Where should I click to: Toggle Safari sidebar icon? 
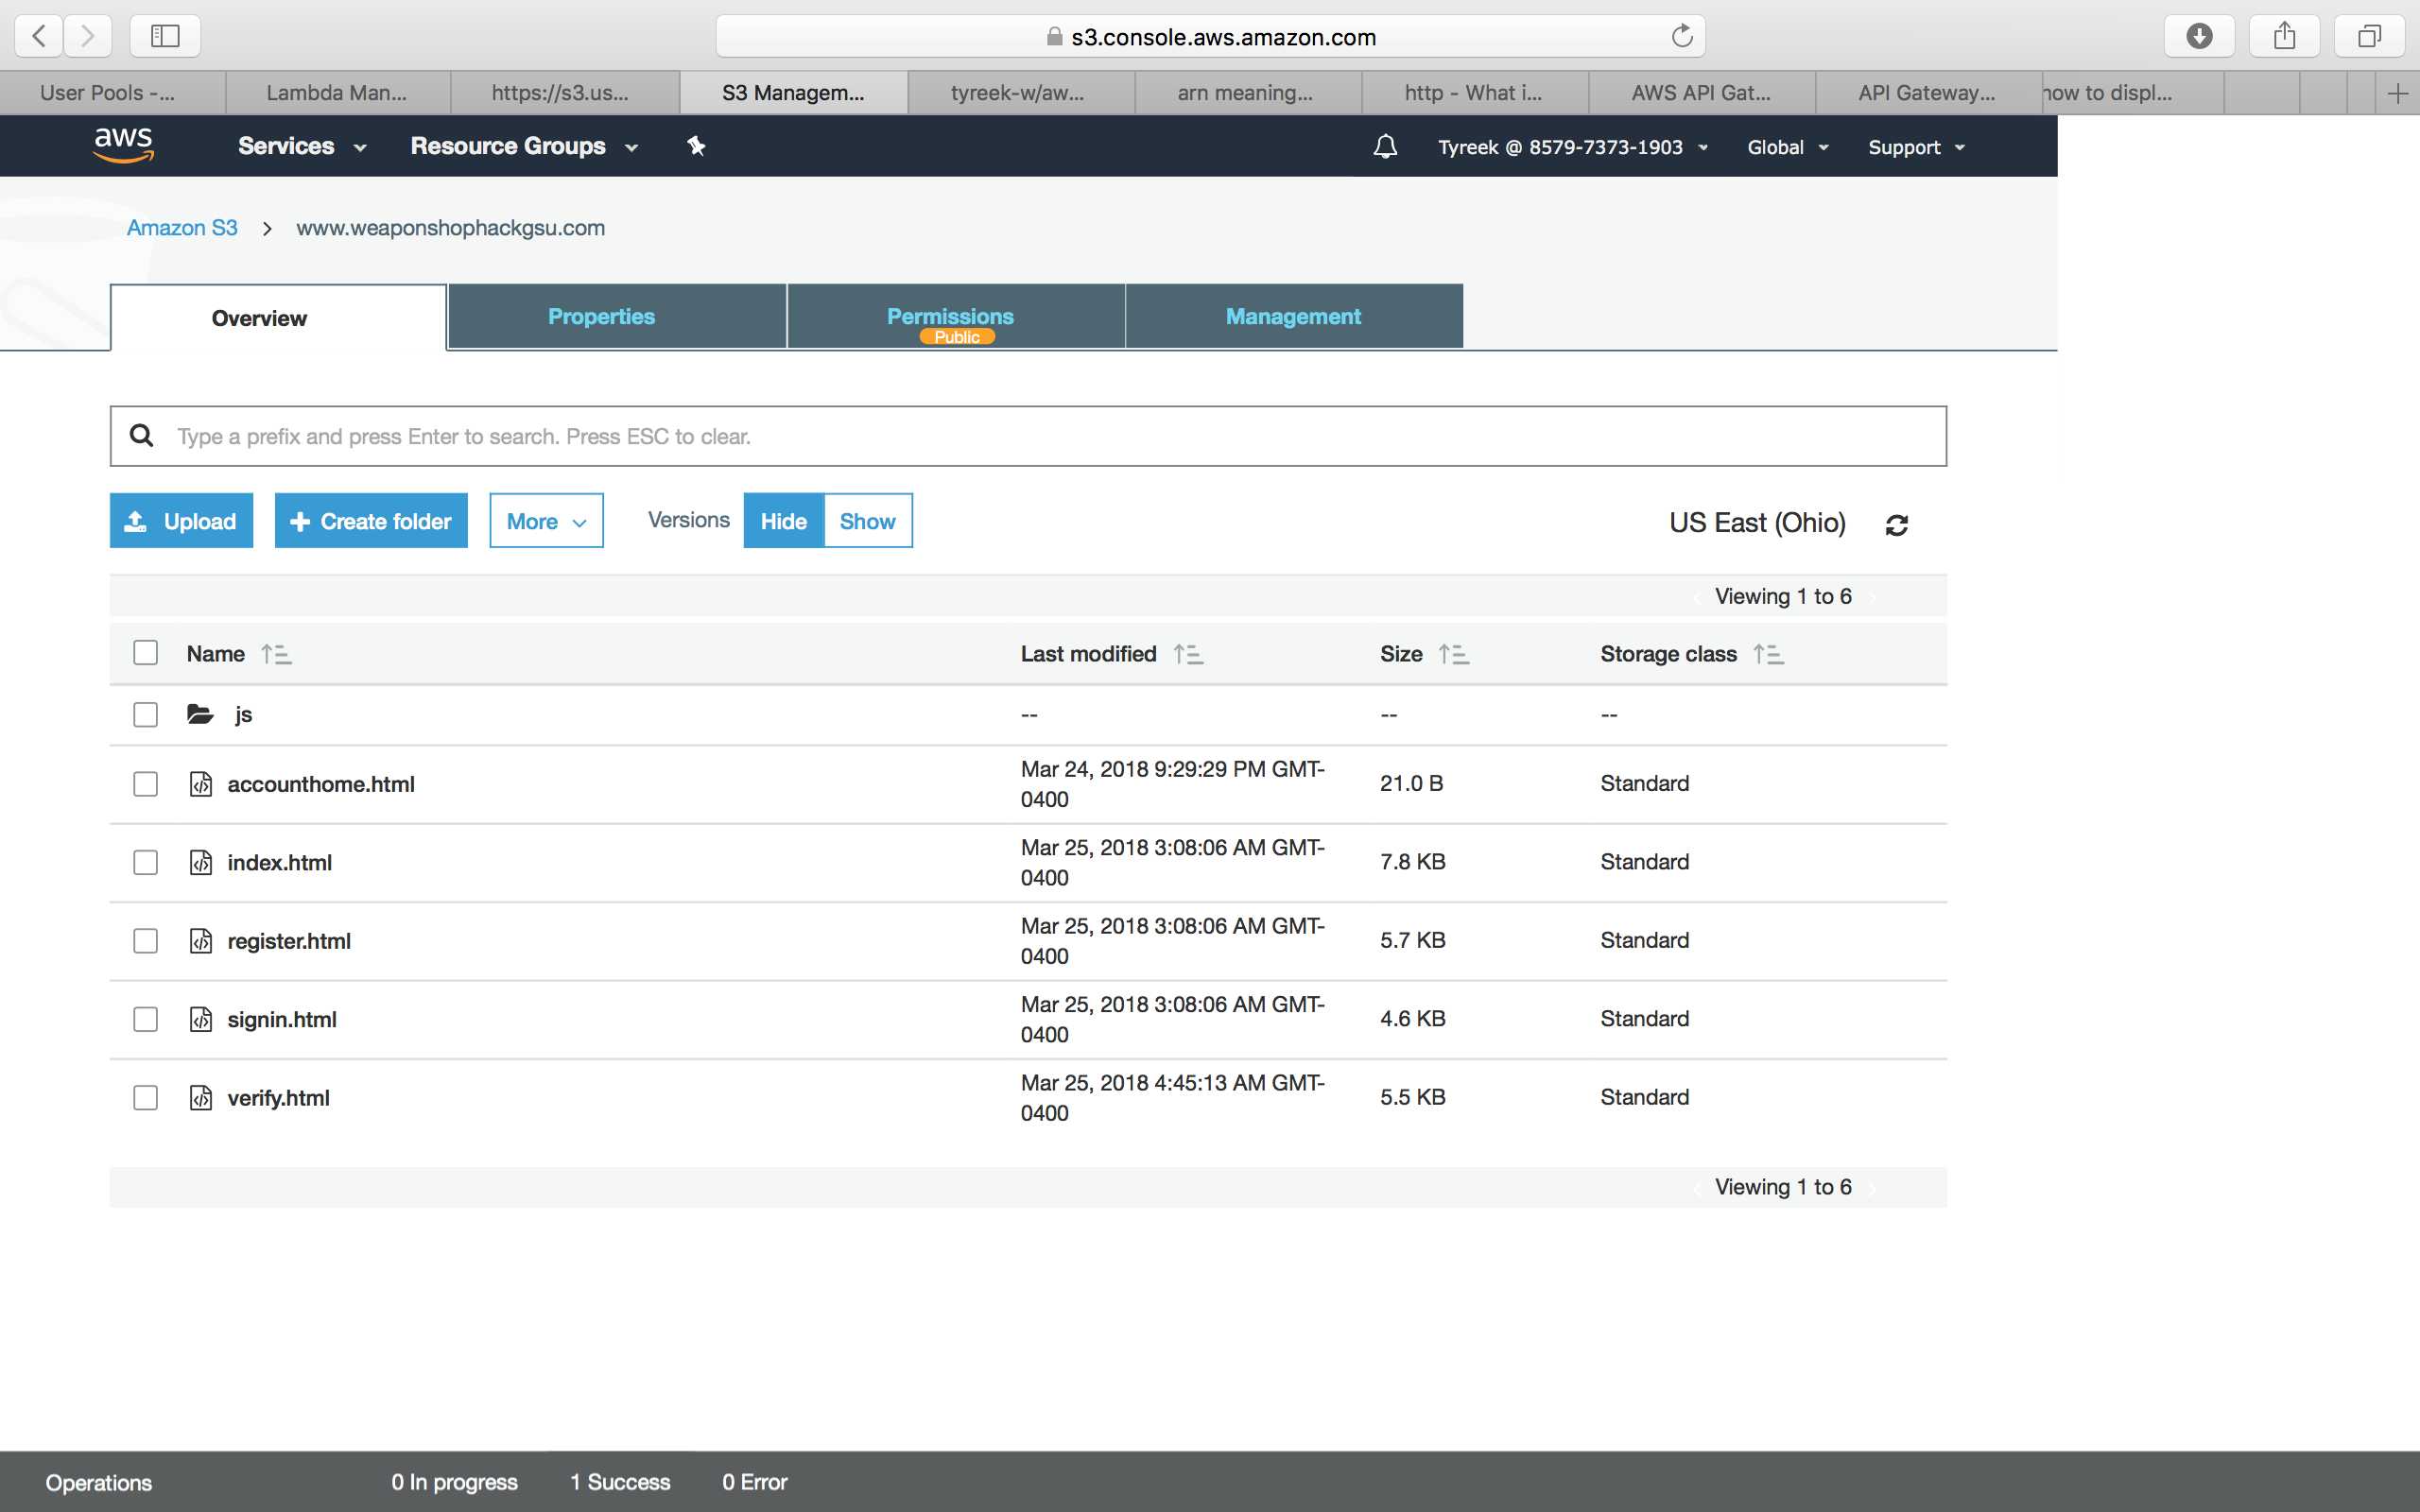click(165, 37)
